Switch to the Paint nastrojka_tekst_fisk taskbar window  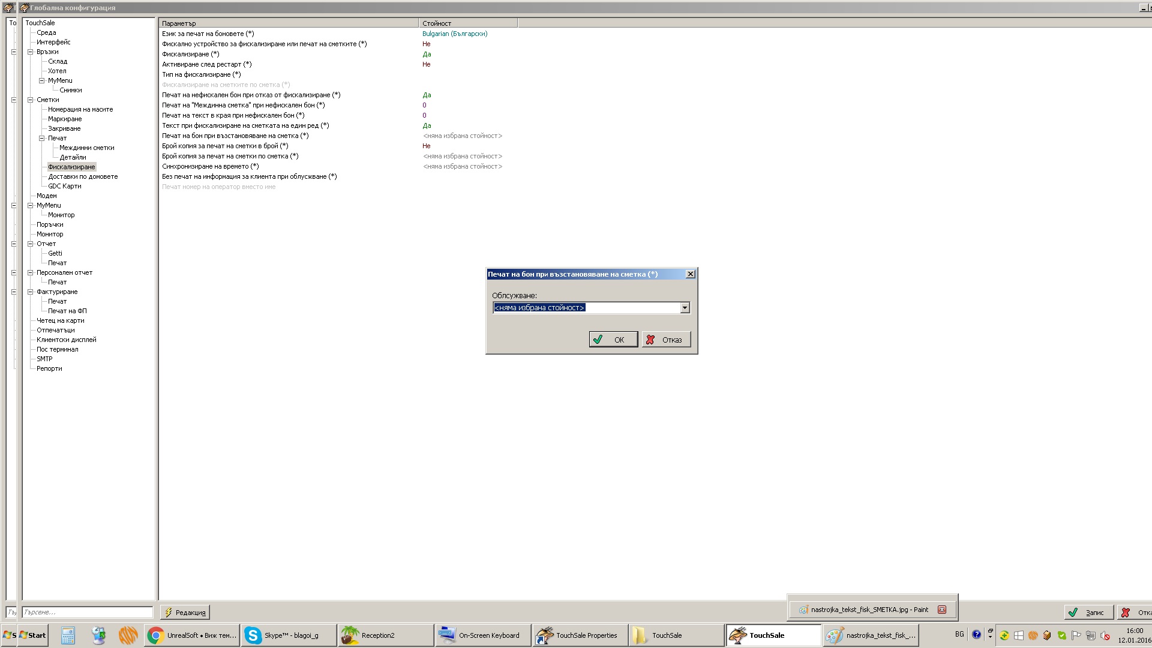click(871, 635)
